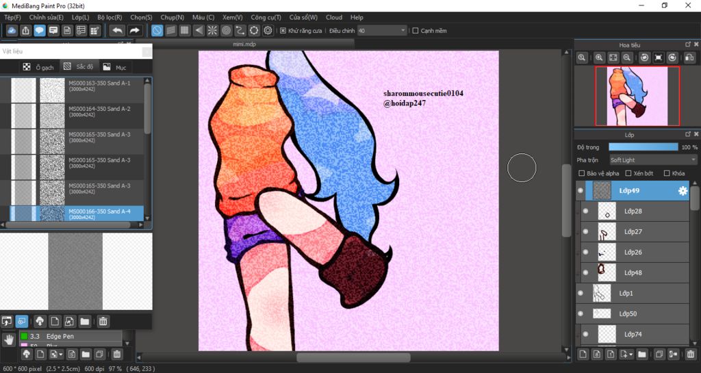The height and width of the screenshot is (373, 701).
Task: Open Pha trộn Soft Light blend dropdown
Action: pos(652,160)
